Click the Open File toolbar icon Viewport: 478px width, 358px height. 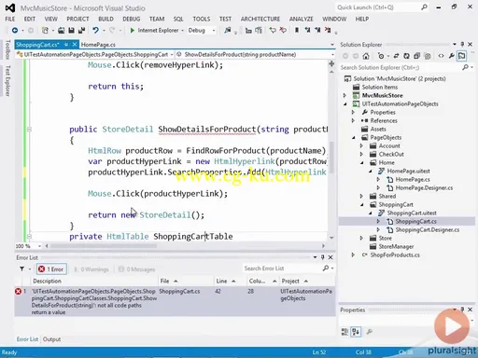[62, 30]
